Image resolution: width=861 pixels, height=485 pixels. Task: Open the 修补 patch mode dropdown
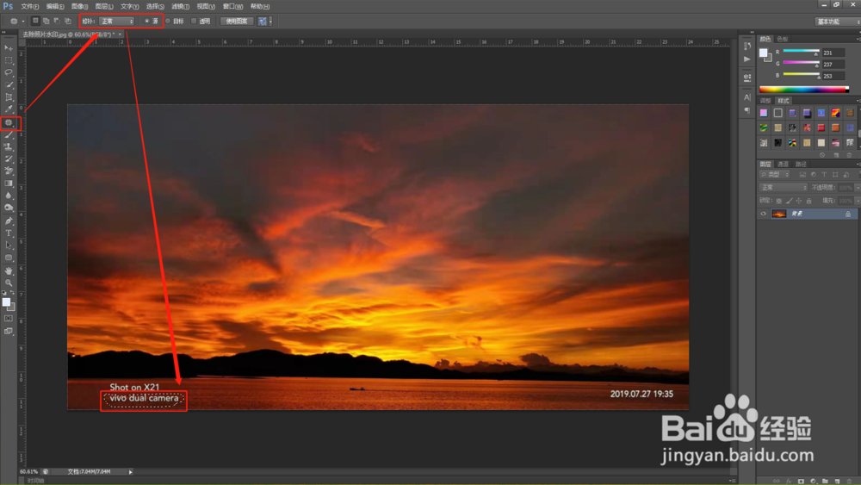coord(117,21)
